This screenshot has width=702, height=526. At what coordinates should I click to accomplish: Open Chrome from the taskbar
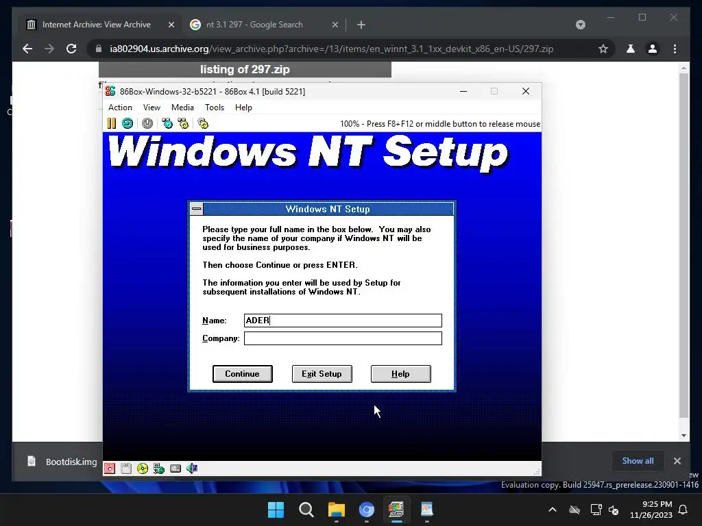[x=367, y=510]
